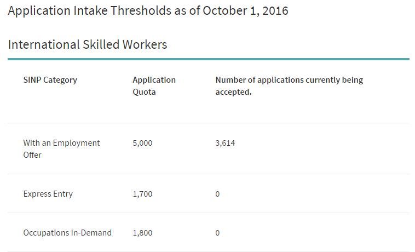Select the International Skilled Workers heading
The image size is (415, 252).
point(88,44)
